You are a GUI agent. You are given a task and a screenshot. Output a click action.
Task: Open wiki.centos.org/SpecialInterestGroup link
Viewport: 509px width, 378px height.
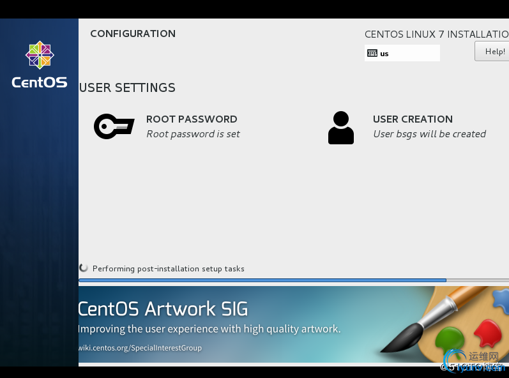click(140, 348)
